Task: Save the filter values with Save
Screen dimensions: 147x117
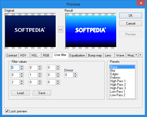Action: pyautogui.click(x=42, y=93)
